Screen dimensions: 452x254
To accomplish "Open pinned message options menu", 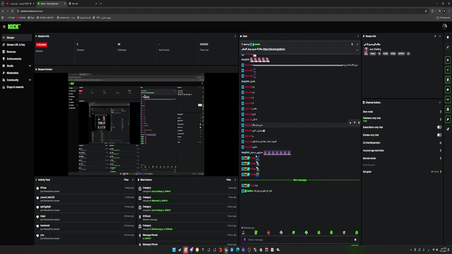I will click(x=357, y=44).
